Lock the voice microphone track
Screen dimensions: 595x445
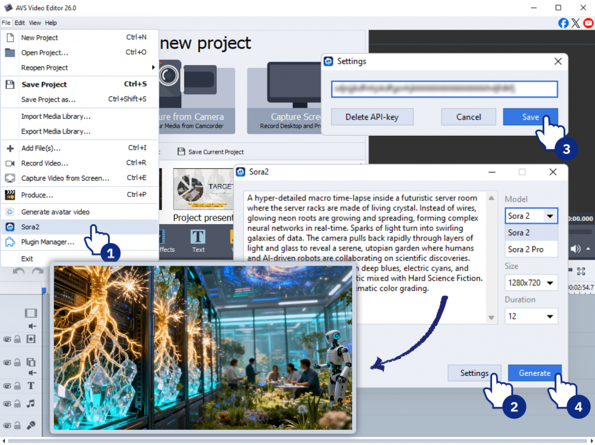pos(17,425)
